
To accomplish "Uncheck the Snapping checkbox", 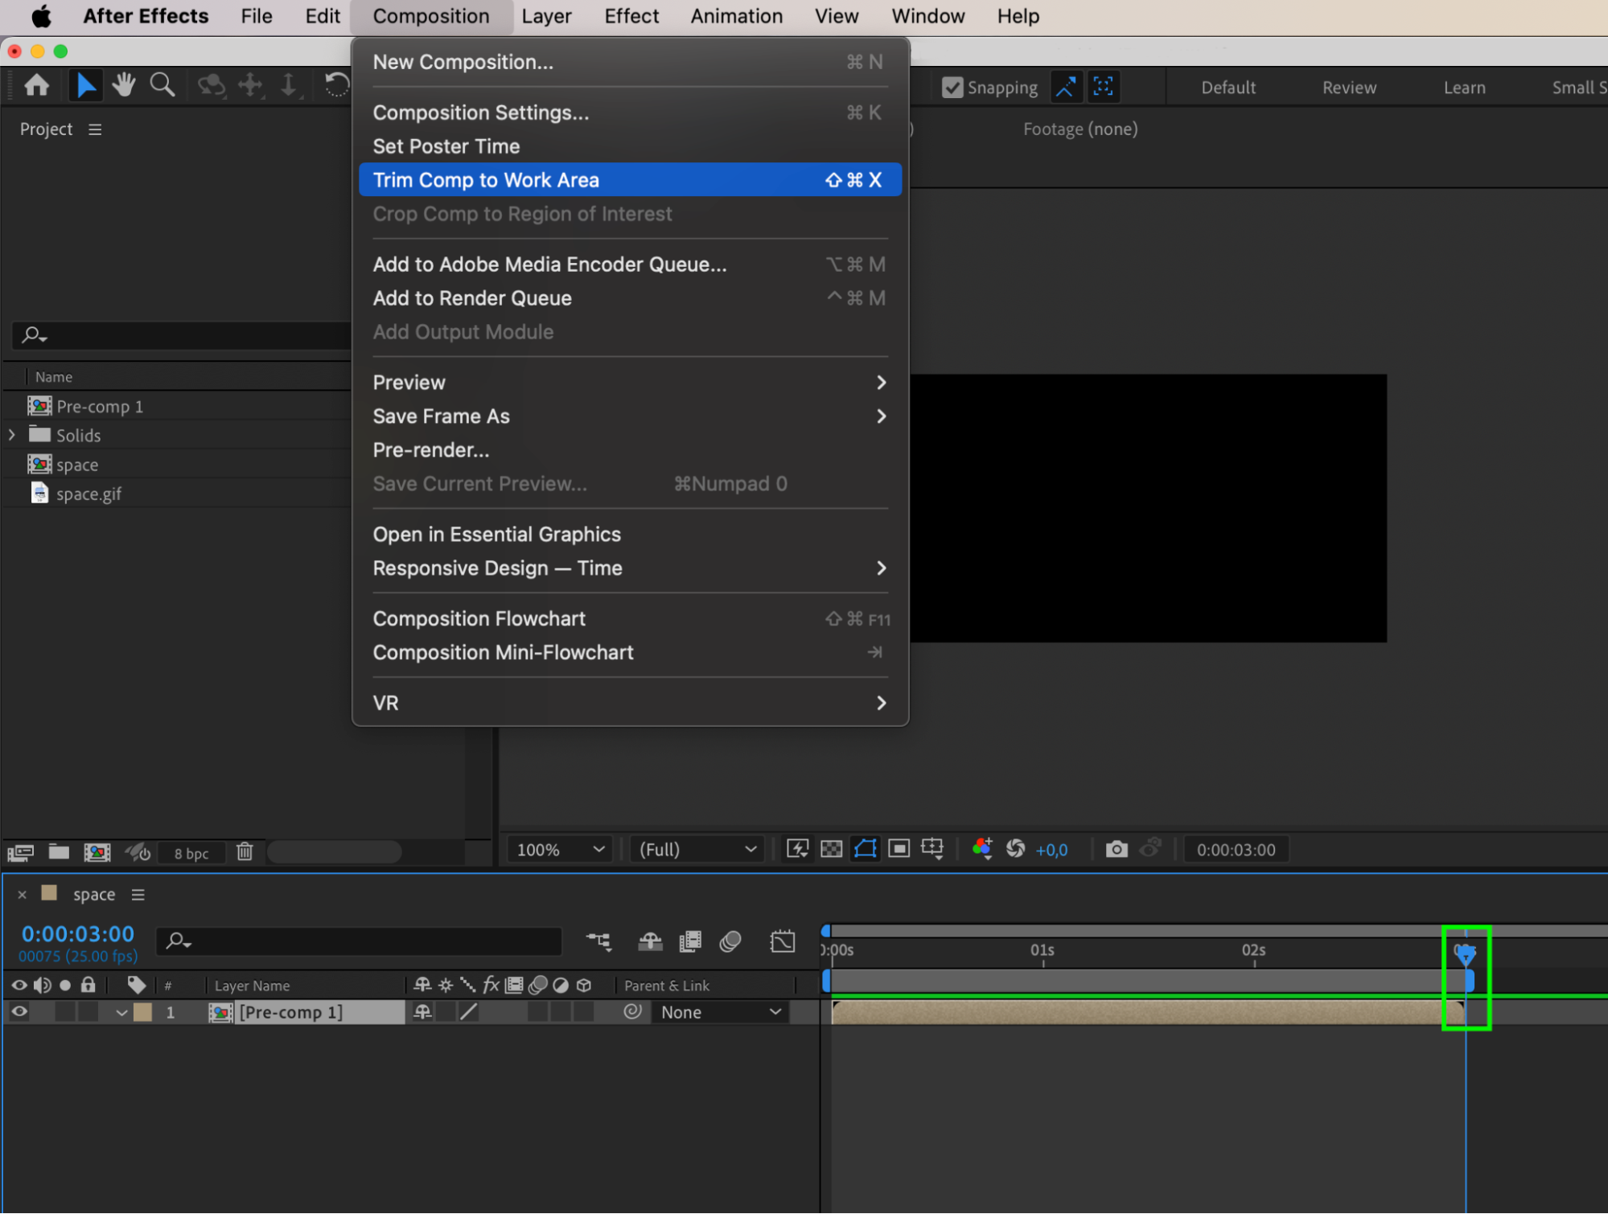I will (x=952, y=87).
